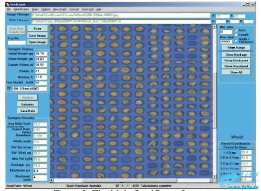Open the Help menu
Image resolution: width=261 pixels, height=191 pixels.
tap(99, 9)
